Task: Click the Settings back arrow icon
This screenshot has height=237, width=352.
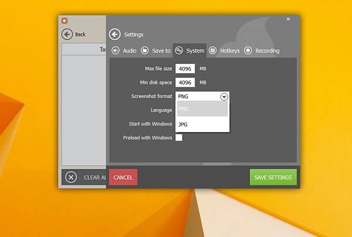Action: [x=115, y=35]
